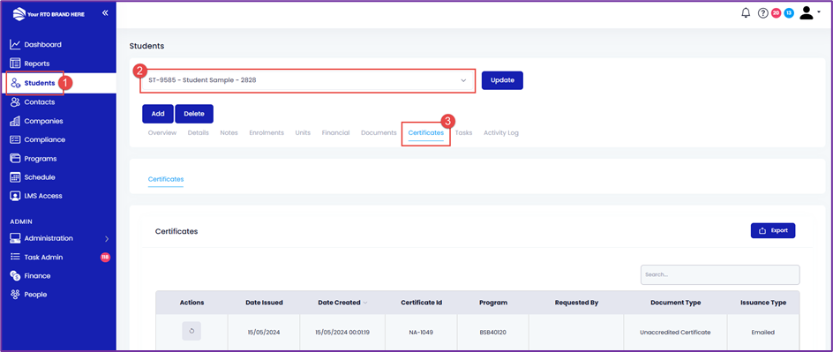The image size is (833, 352).
Task: Open LMS Access from the sidebar
Action: 43,196
